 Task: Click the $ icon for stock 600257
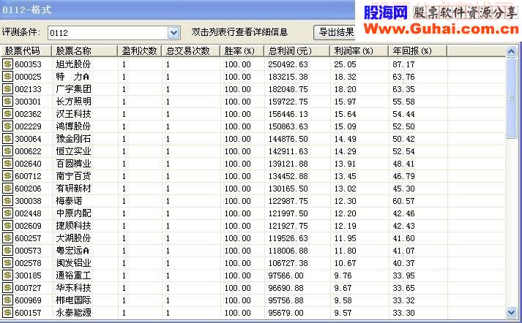pyautogui.click(x=7, y=238)
